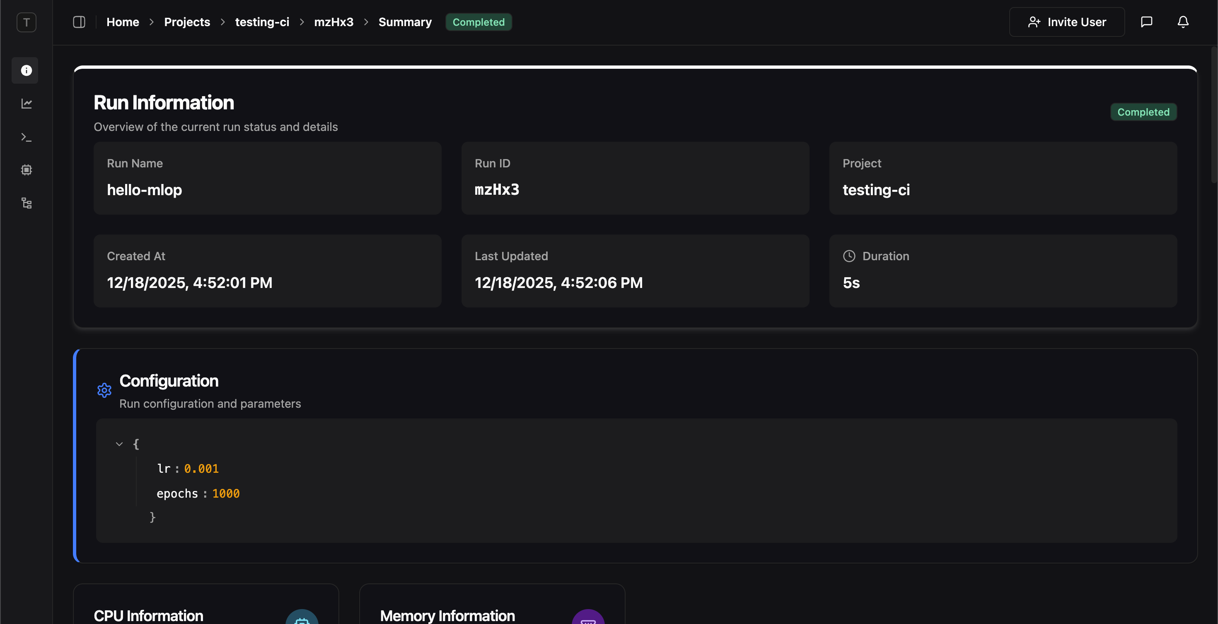The image size is (1218, 624).
Task: Select the model structure tree icon
Action: 26,203
